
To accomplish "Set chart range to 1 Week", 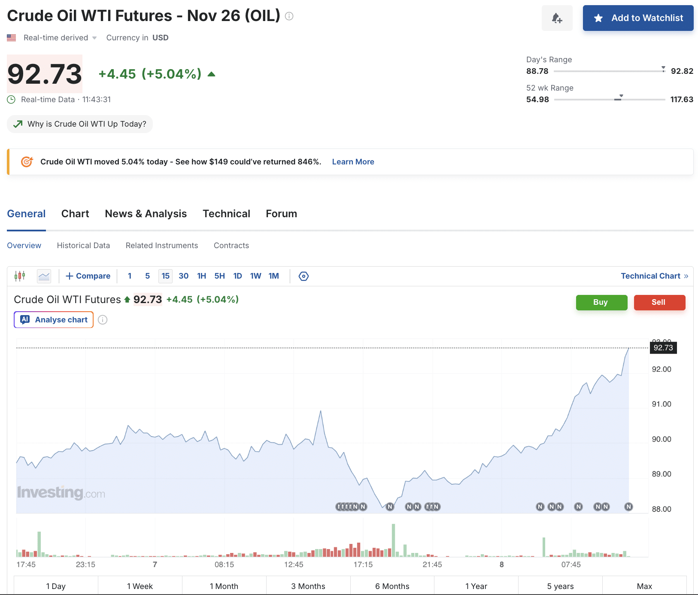I will coord(140,586).
